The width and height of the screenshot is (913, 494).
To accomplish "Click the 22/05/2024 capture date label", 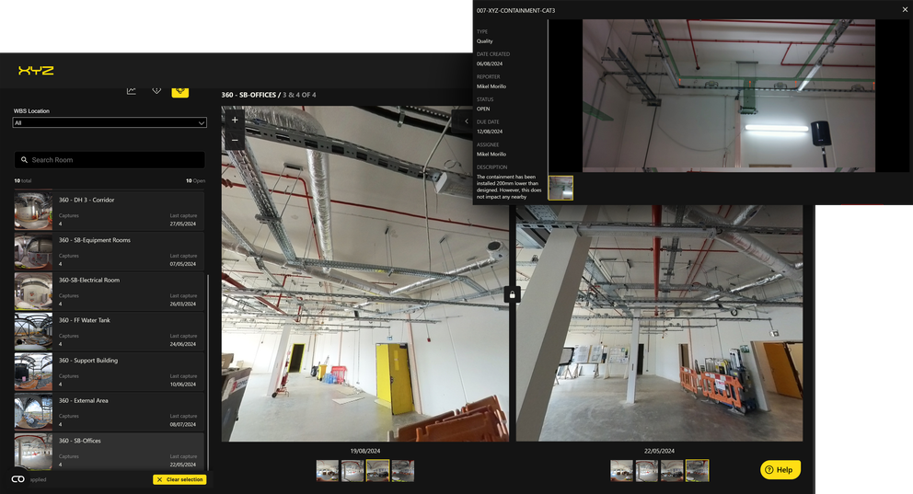I will 659,451.
